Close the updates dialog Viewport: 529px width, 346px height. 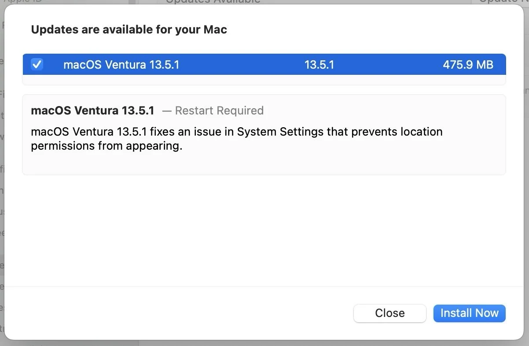389,313
